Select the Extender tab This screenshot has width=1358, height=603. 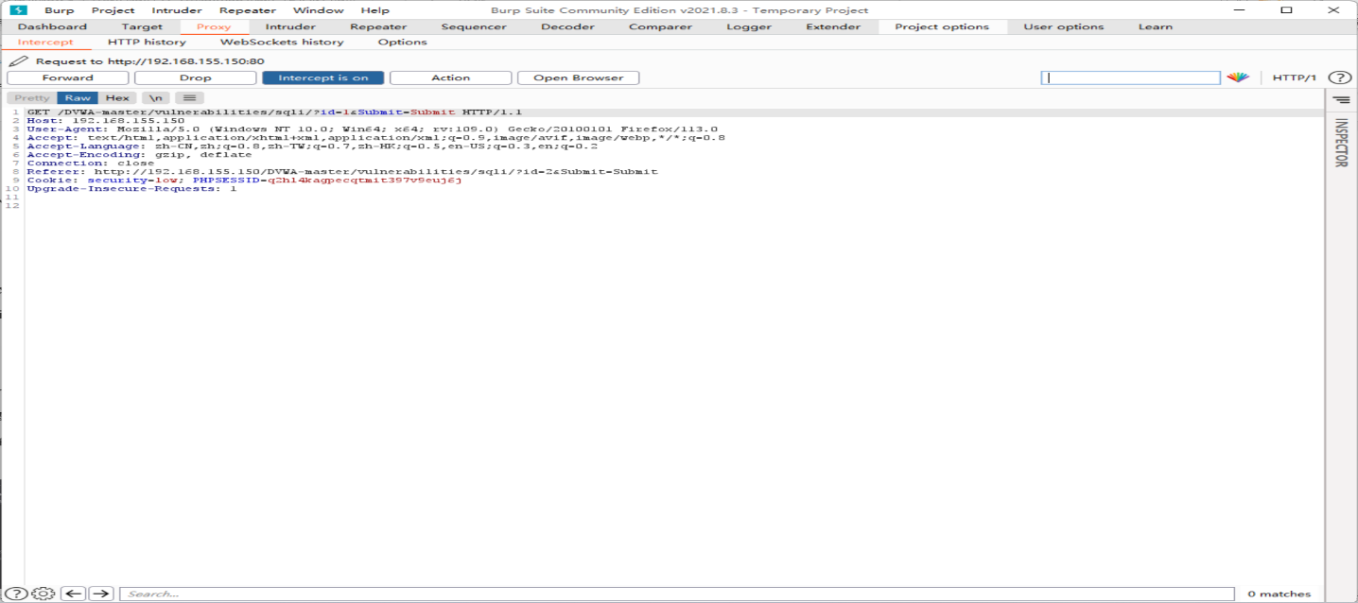[x=833, y=26]
